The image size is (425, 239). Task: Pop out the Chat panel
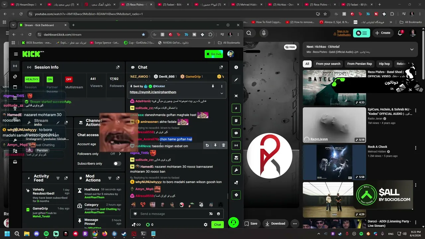(221, 67)
